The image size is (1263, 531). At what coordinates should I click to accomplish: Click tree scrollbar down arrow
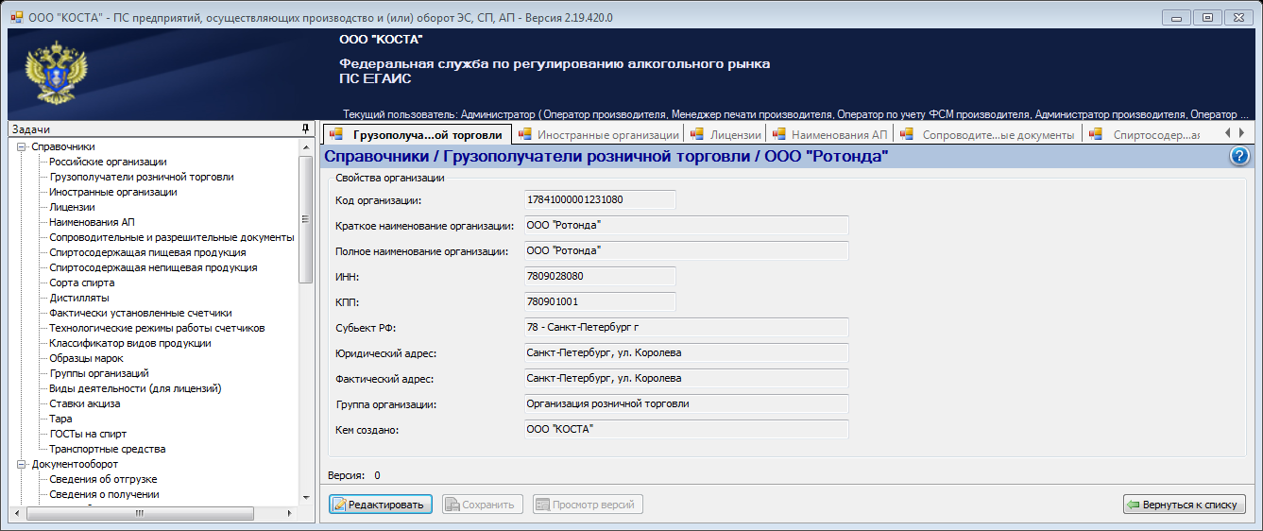click(x=305, y=497)
